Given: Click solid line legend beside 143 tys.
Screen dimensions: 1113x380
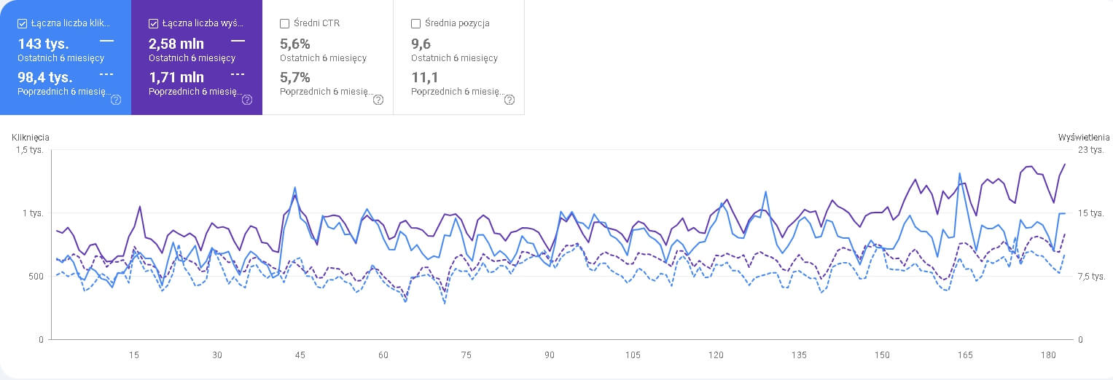Looking at the screenshot, I should pos(106,41).
